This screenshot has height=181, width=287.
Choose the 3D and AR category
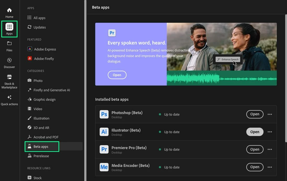(38, 128)
